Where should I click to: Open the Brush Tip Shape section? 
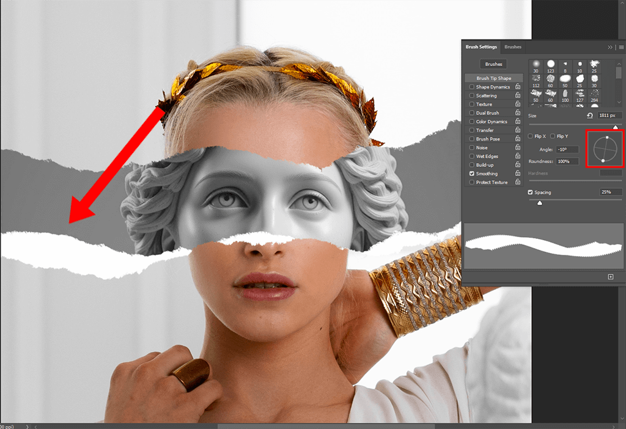[494, 78]
